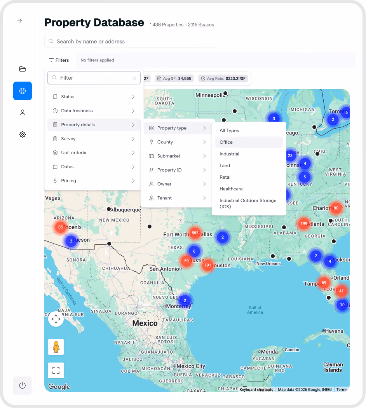Toggle fullscreen map view icon
The width and height of the screenshot is (366, 408).
56,370
